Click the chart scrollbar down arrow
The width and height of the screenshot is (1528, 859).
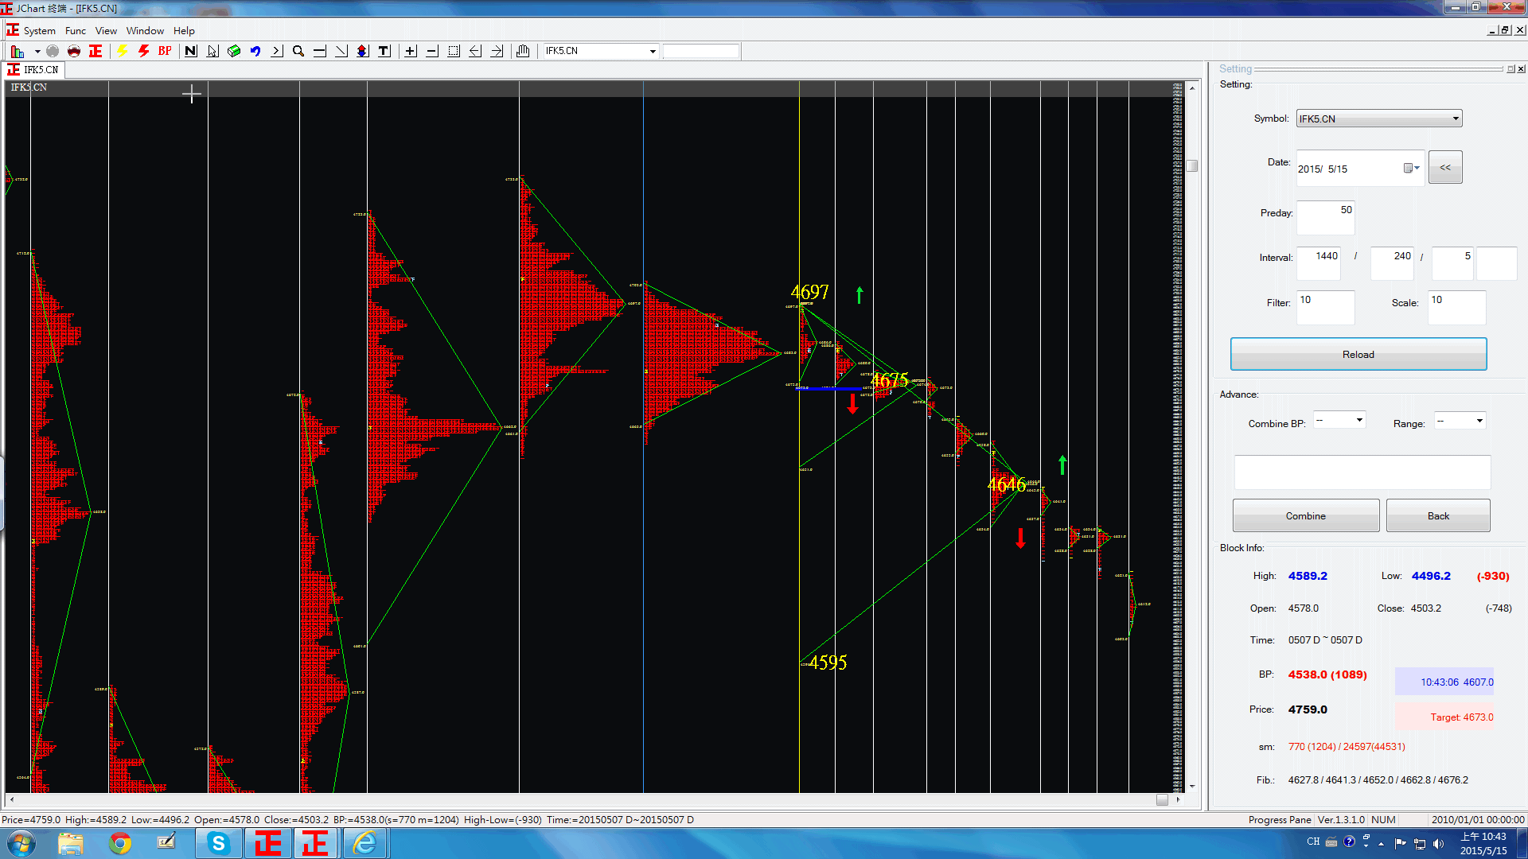[1191, 787]
